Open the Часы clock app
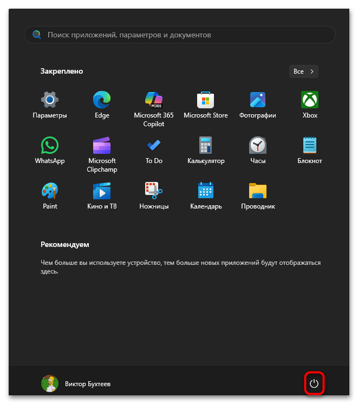This screenshot has height=404, width=358. (258, 150)
